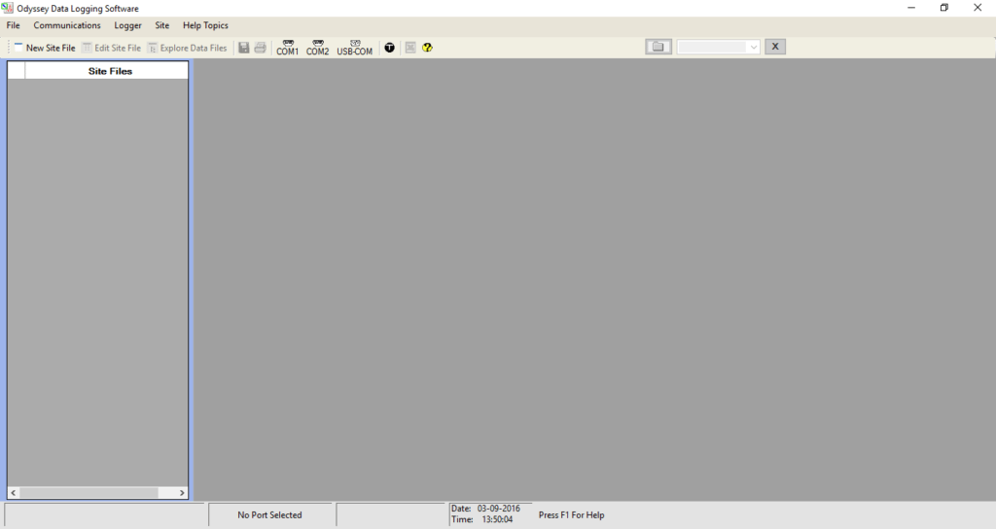This screenshot has height=529, width=996.
Task: Click the Site Files scrollbar right arrow
Action: (x=182, y=493)
